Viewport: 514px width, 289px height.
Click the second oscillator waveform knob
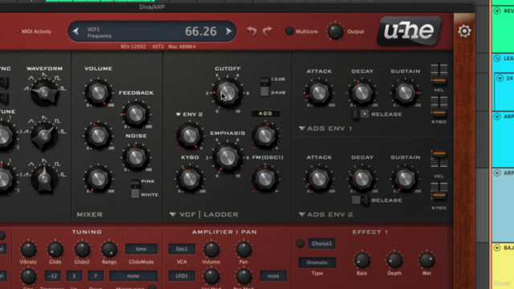(44, 136)
